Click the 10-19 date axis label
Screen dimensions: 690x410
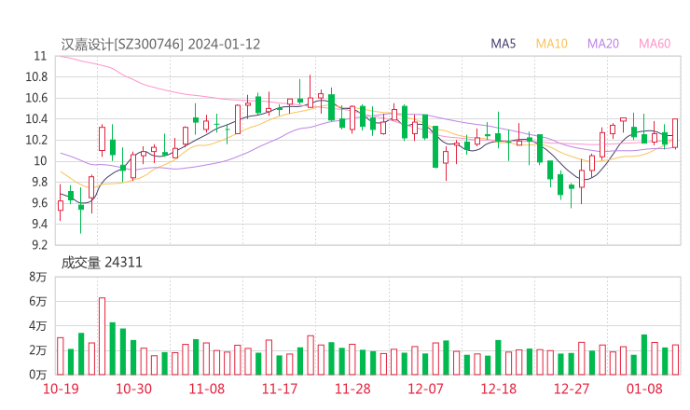click(x=61, y=389)
